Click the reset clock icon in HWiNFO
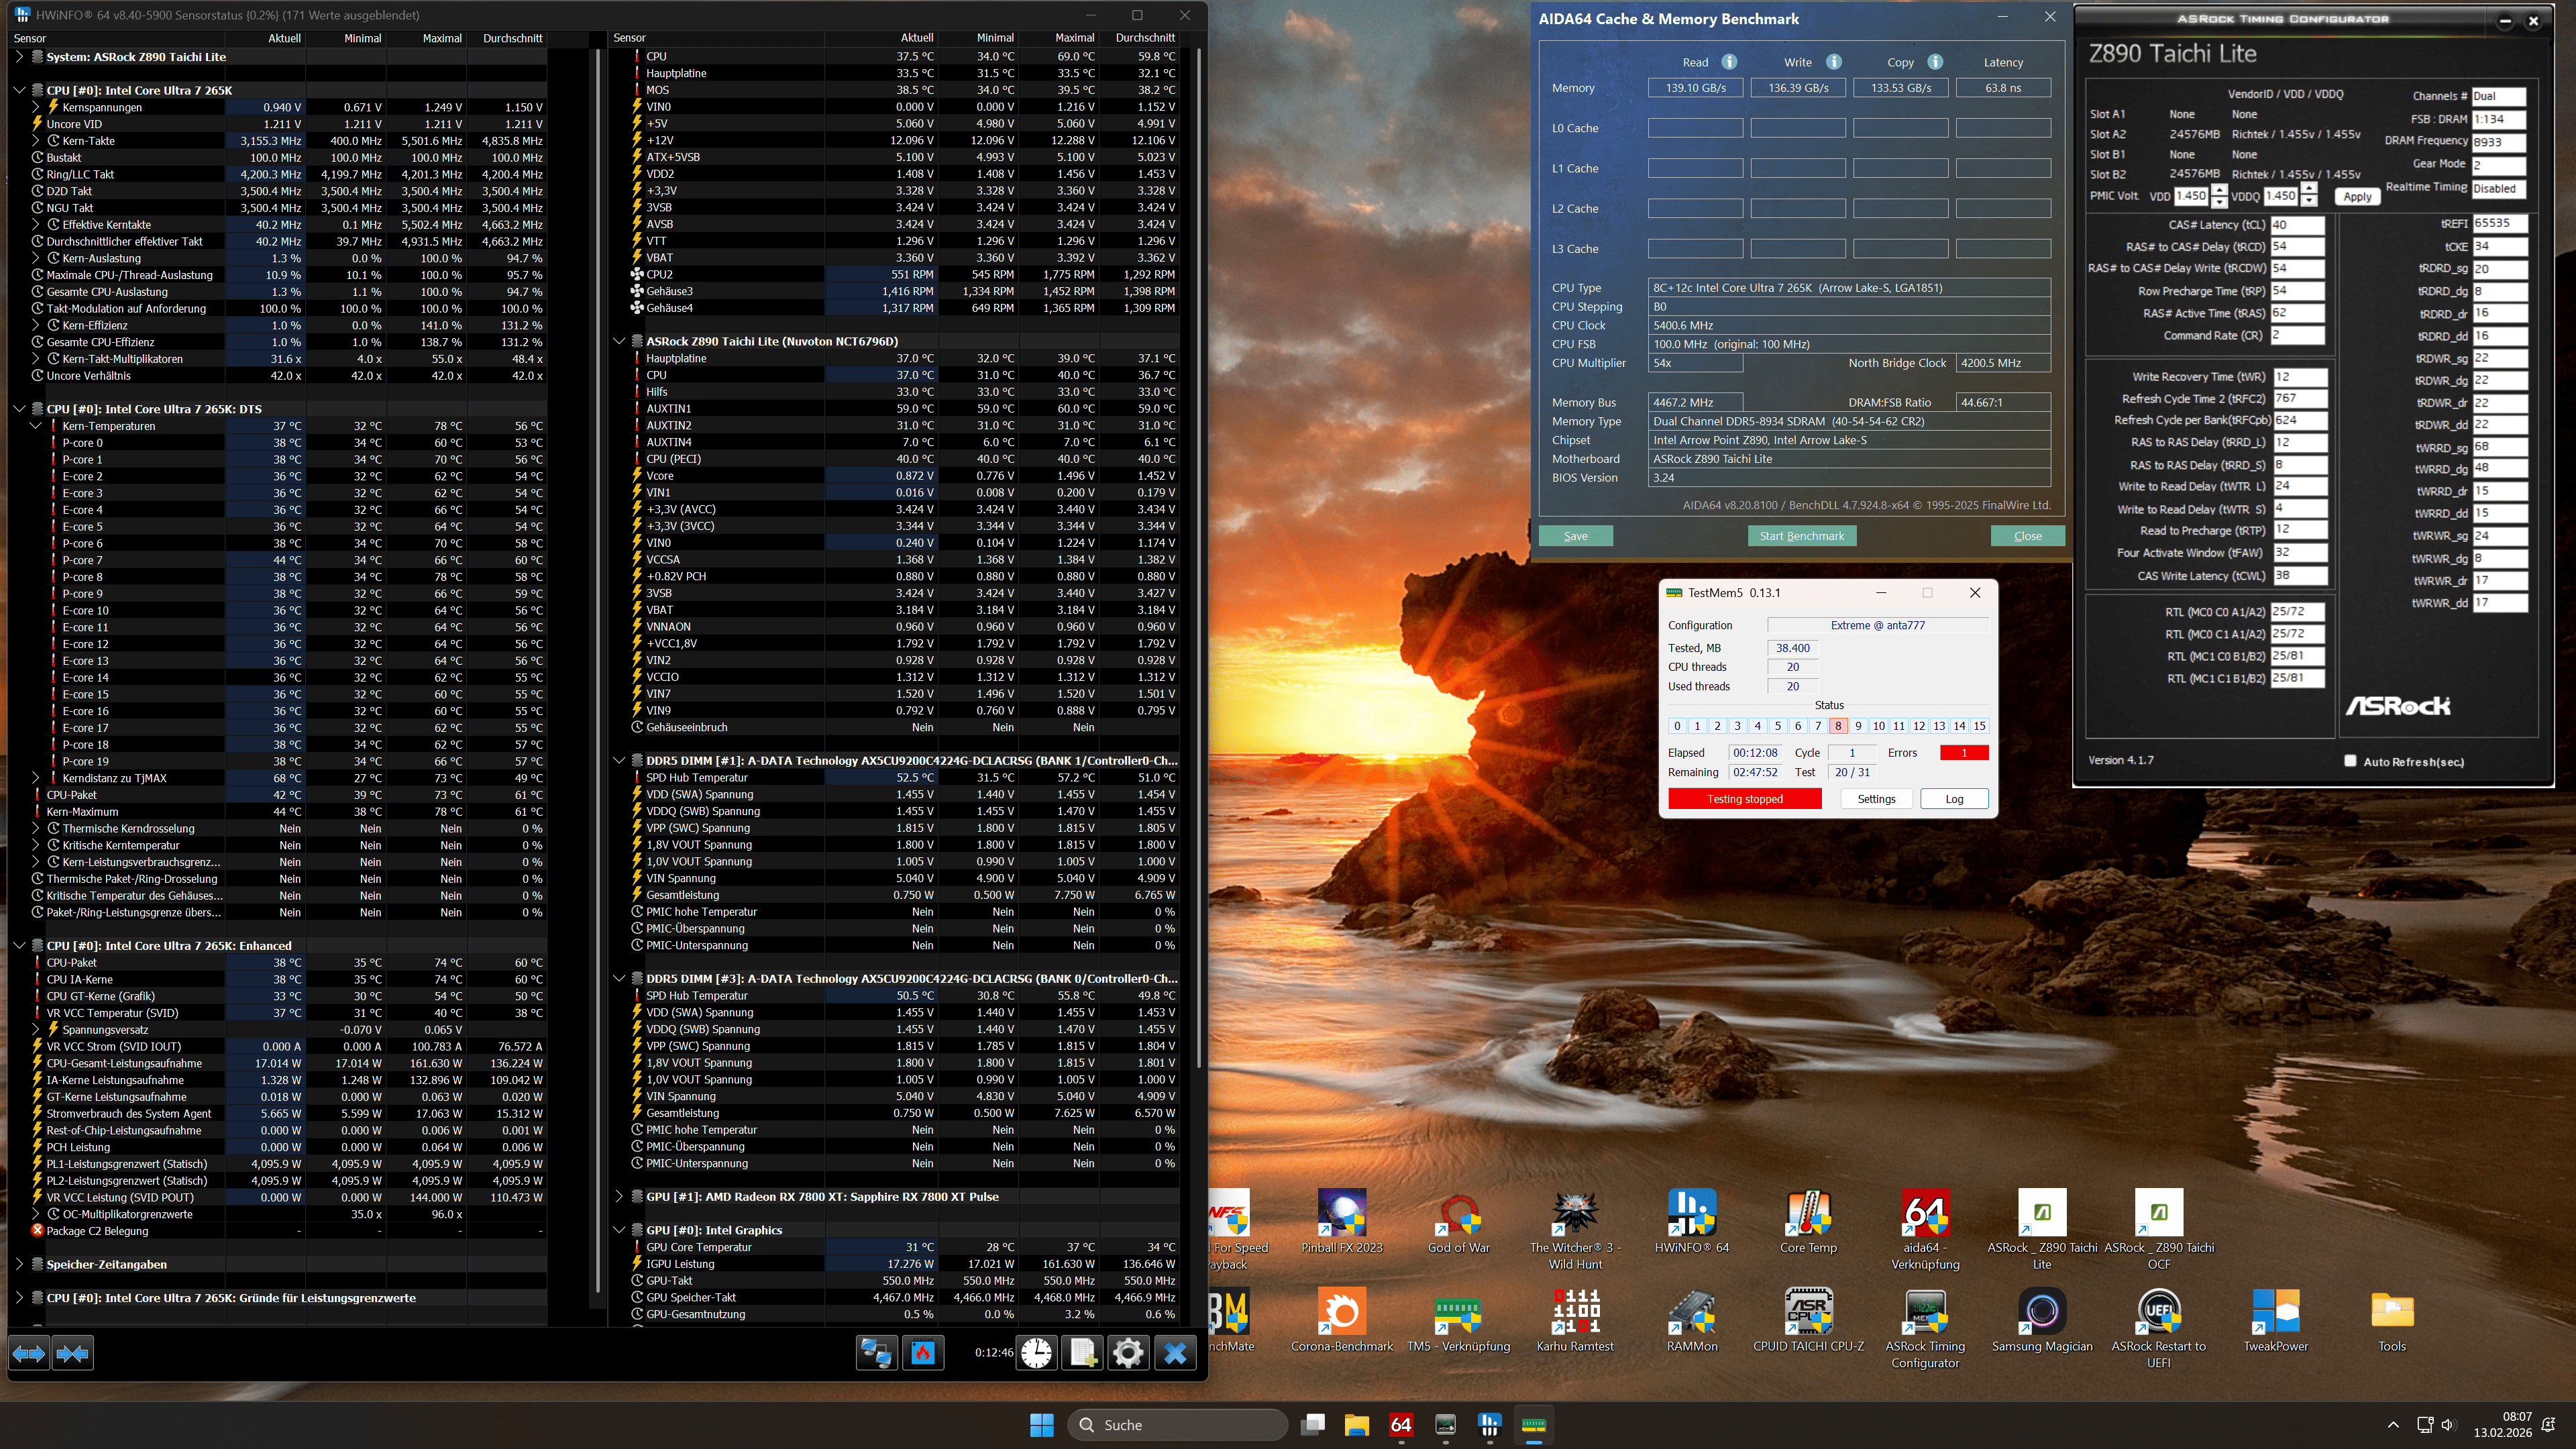 point(1037,1353)
